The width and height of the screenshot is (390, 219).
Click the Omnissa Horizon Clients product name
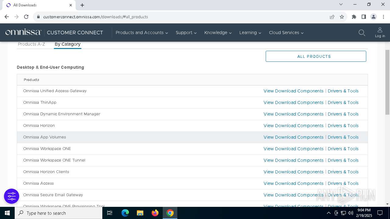pos(46,172)
